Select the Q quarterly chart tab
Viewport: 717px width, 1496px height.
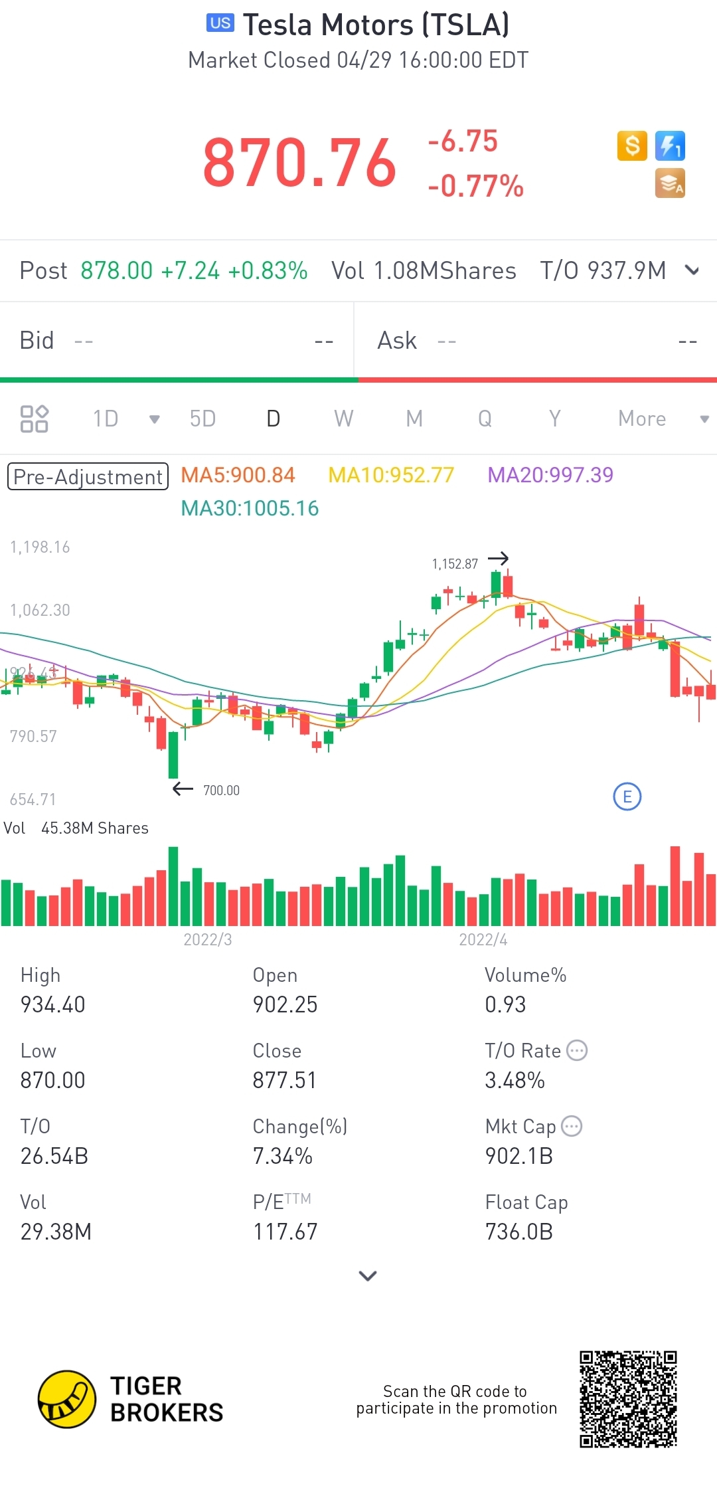(485, 419)
